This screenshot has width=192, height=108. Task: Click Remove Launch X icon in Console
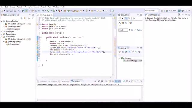99,81
